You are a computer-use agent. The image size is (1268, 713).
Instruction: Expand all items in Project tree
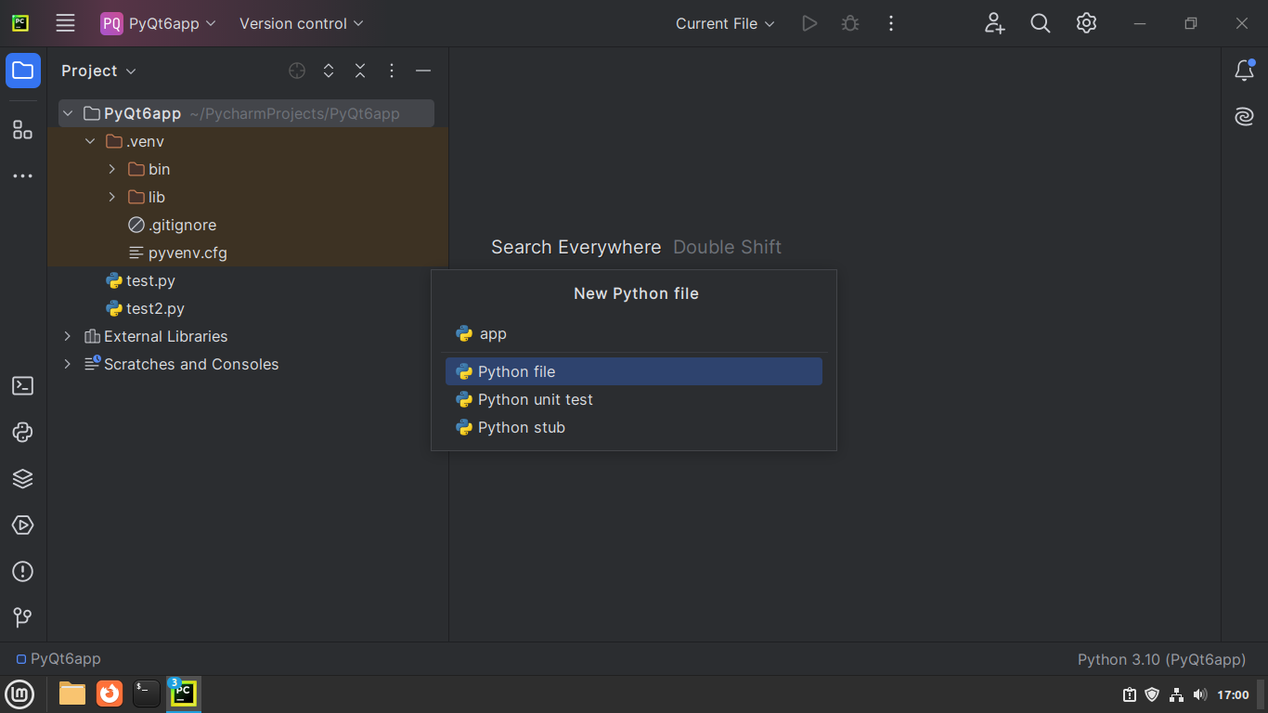(x=329, y=71)
